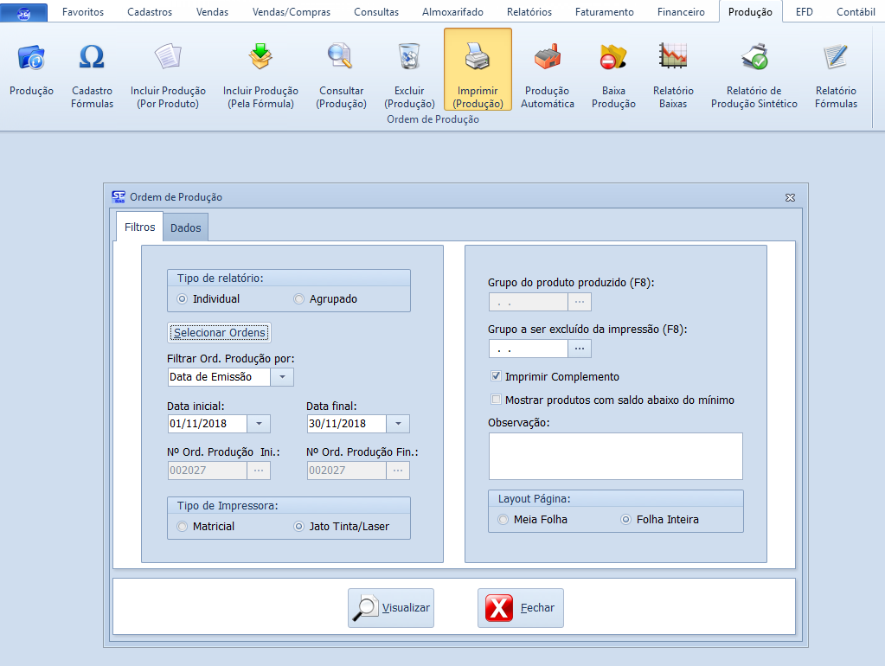Open Produção Automática factory icon
This screenshot has width=885, height=666.
pos(547,58)
